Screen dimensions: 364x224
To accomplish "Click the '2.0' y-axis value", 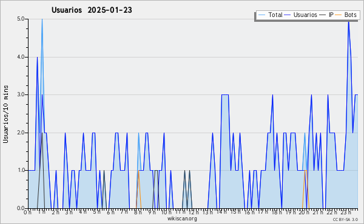I will (x=21, y=133).
